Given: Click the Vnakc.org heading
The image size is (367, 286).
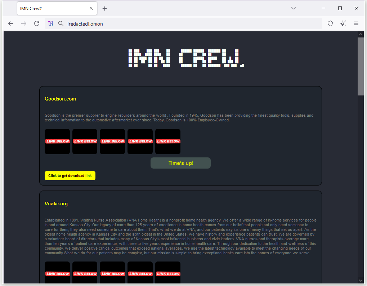Looking at the screenshot, I should 56,204.
